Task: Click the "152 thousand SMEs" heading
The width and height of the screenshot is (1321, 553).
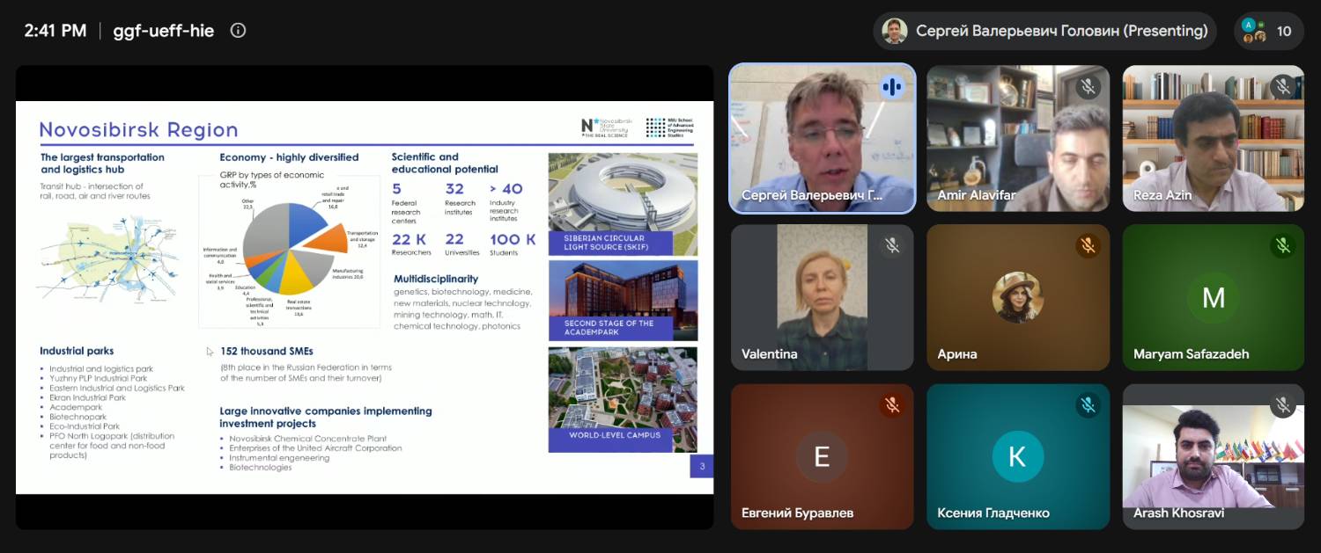Action: click(267, 352)
